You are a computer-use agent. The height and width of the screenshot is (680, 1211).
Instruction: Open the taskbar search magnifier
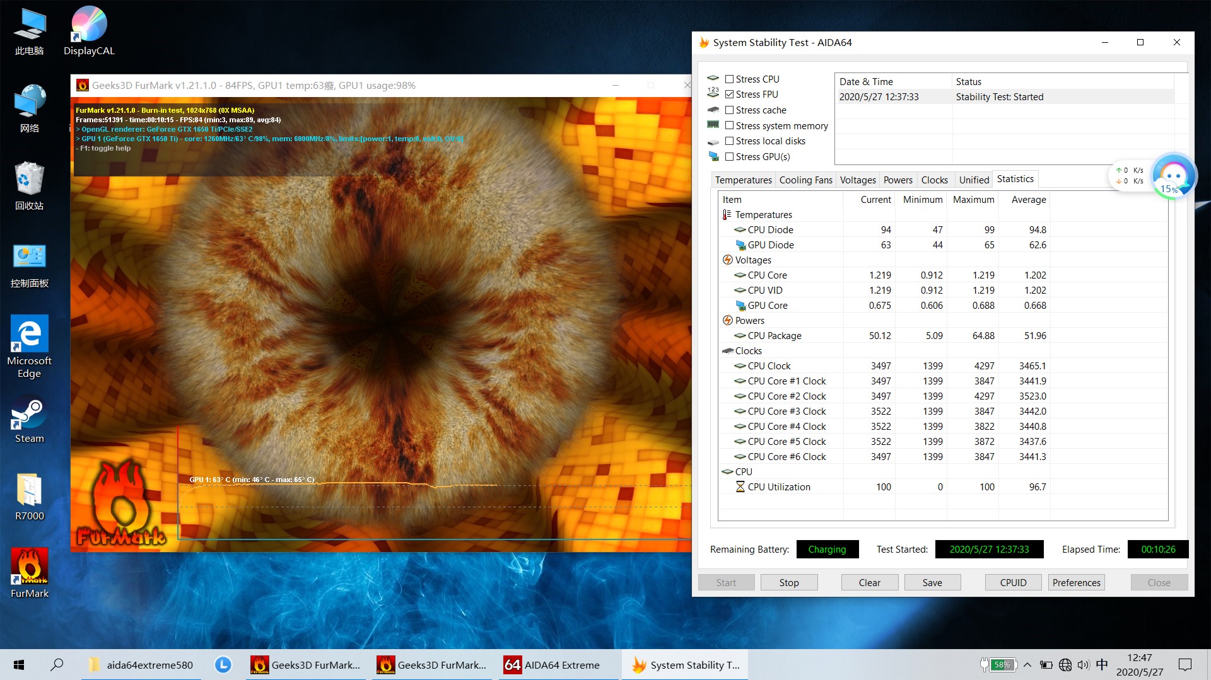coord(57,665)
